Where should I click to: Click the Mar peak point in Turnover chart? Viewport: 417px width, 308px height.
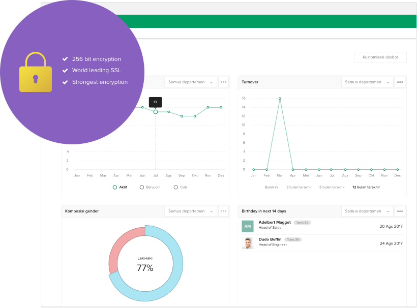(x=280, y=99)
